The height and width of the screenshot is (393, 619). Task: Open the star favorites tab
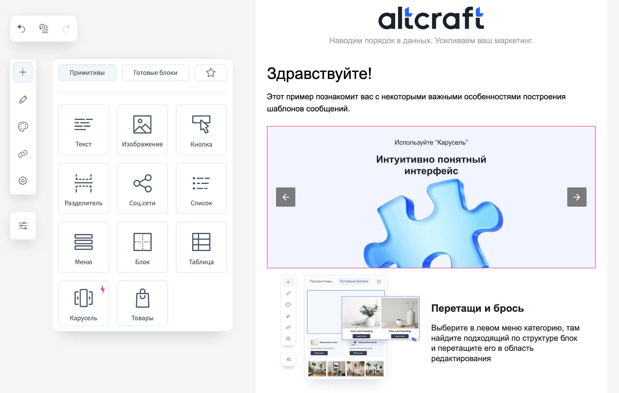pos(211,73)
